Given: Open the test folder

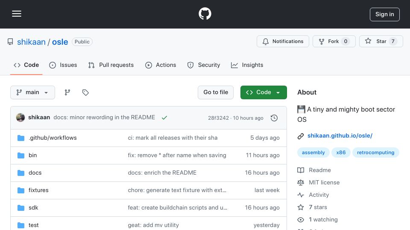Looking at the screenshot, I should (x=33, y=225).
